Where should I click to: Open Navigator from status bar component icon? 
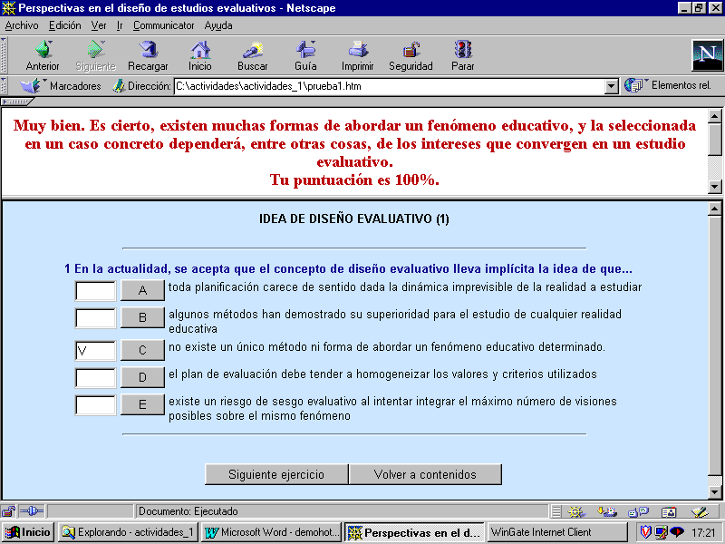[x=576, y=511]
